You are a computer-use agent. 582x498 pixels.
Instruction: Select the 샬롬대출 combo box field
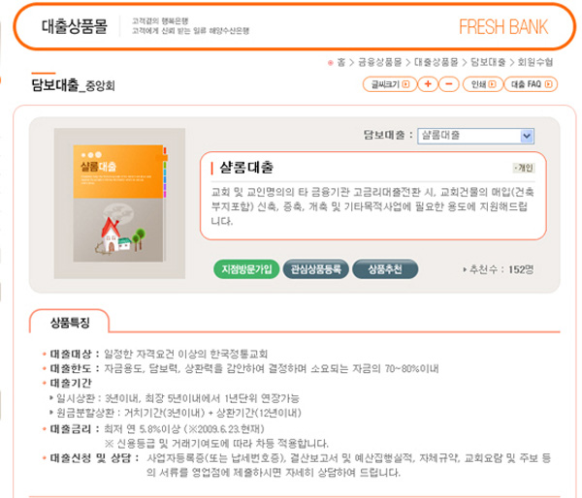475,136
